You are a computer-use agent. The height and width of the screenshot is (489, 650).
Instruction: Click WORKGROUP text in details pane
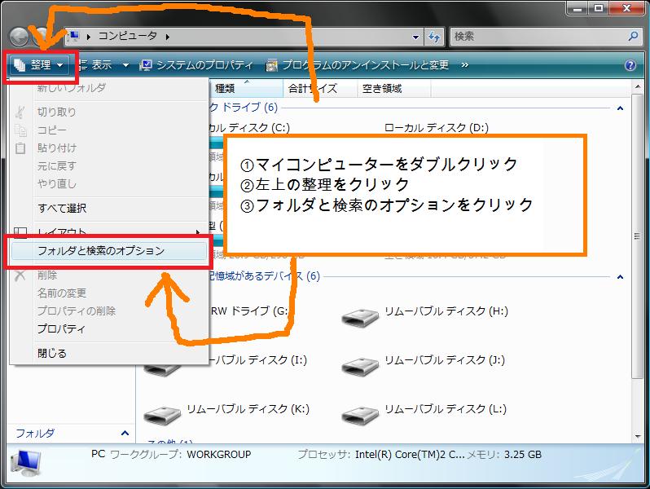pos(219,455)
